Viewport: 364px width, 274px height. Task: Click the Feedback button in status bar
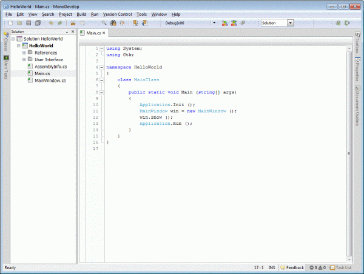click(x=292, y=267)
